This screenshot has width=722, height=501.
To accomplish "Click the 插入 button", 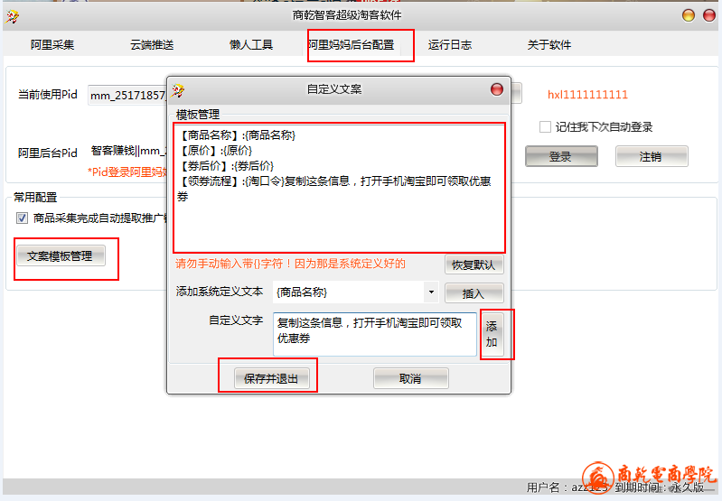I will tap(474, 293).
